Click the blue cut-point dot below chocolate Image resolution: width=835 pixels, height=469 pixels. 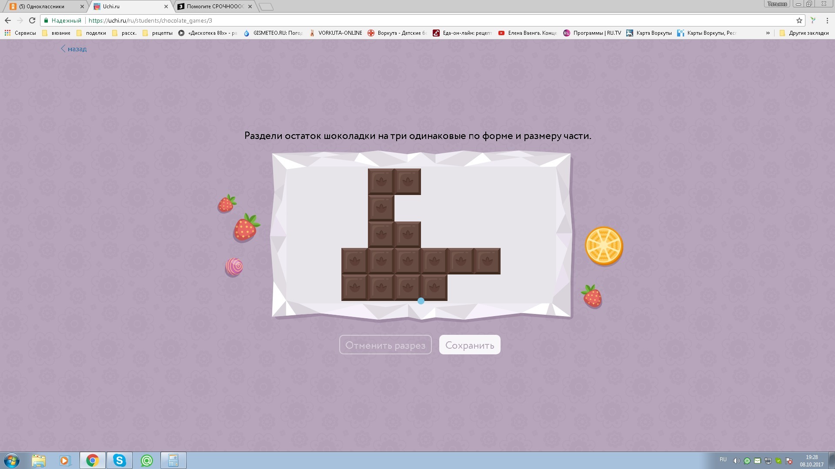(421, 301)
